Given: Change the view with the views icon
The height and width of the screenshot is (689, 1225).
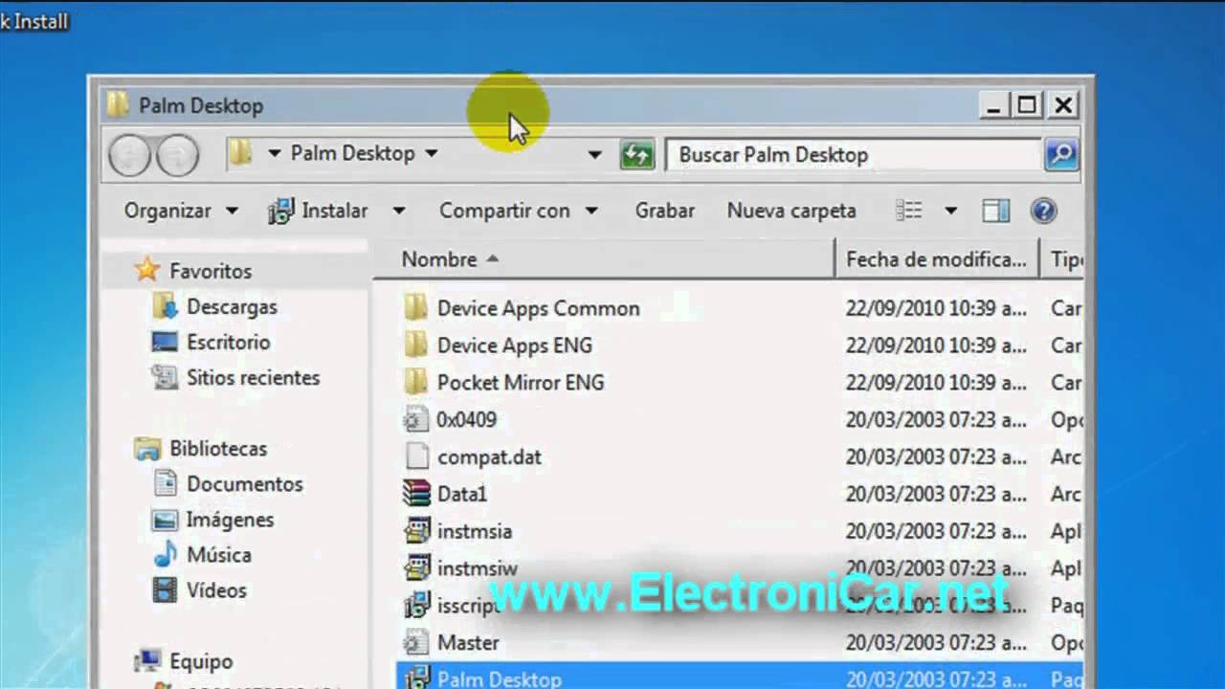Looking at the screenshot, I should pos(908,211).
